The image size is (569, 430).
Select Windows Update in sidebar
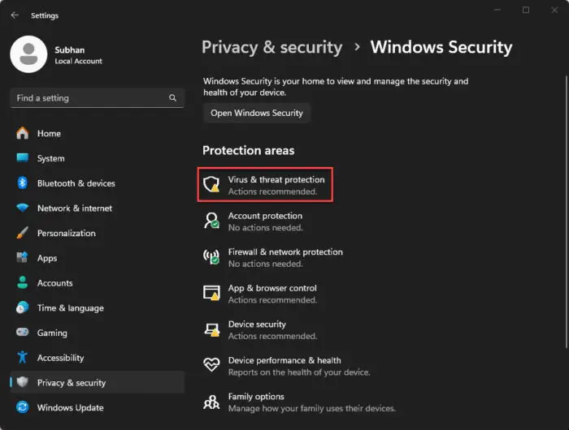point(98,407)
